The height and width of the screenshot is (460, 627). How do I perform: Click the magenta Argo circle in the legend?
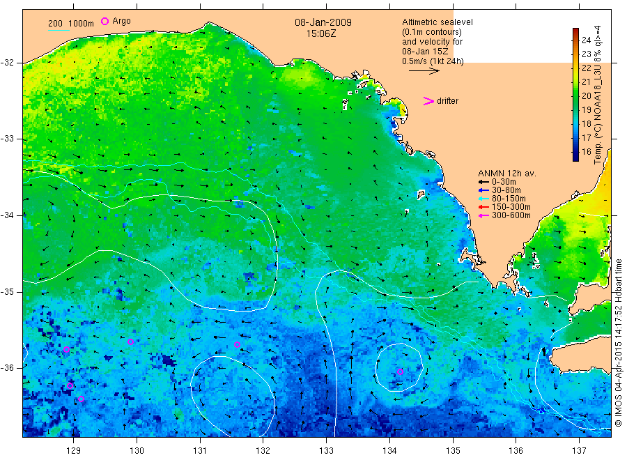(x=104, y=21)
